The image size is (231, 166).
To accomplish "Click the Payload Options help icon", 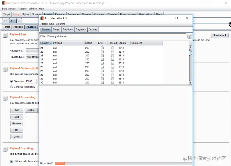I will point(5,69).
